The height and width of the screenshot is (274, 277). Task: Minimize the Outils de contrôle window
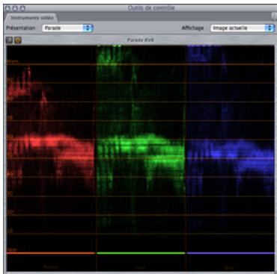pyautogui.click(x=15, y=8)
